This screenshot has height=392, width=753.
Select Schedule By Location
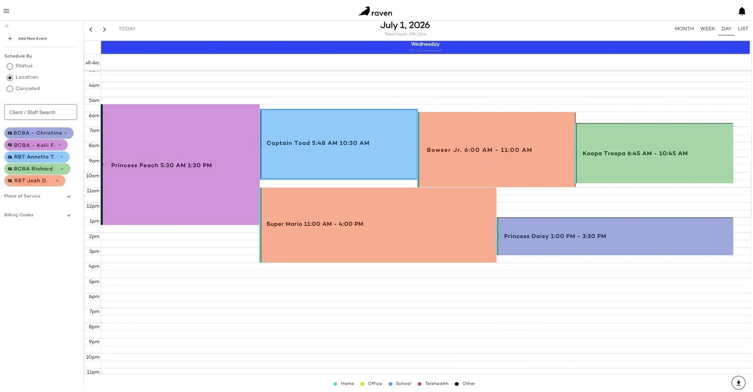(10, 78)
